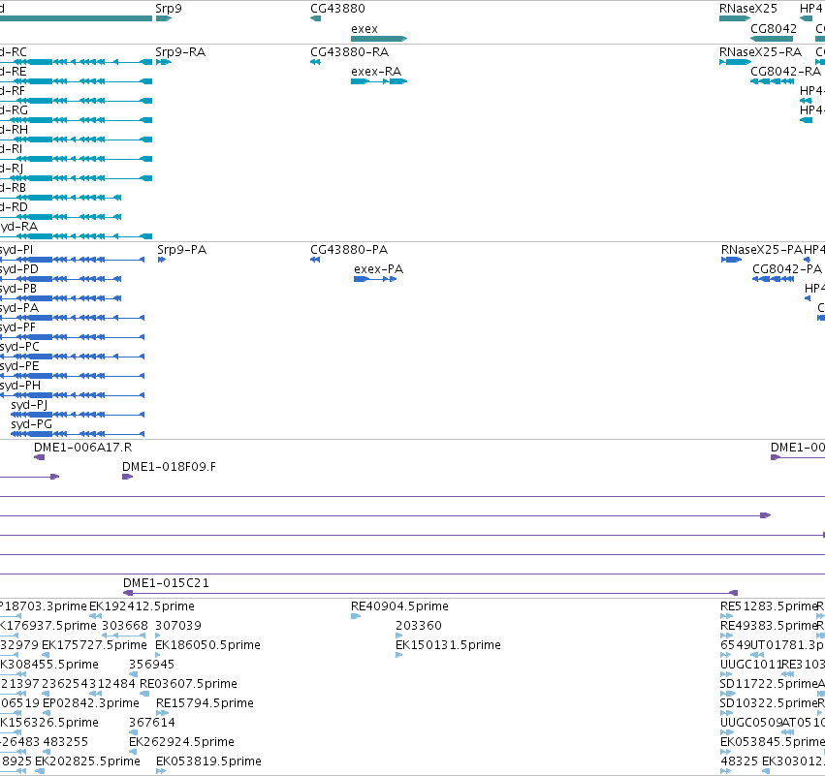Screen dimensions: 825x776
Task: Click the RNaseX25 gene label
Action: (x=747, y=9)
